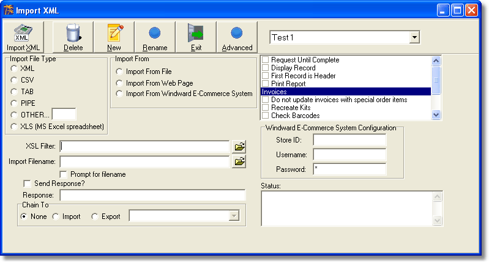Viewport: 489px width, 263px height.
Task: Click Status box scrollbar up arrow
Action: 437,196
